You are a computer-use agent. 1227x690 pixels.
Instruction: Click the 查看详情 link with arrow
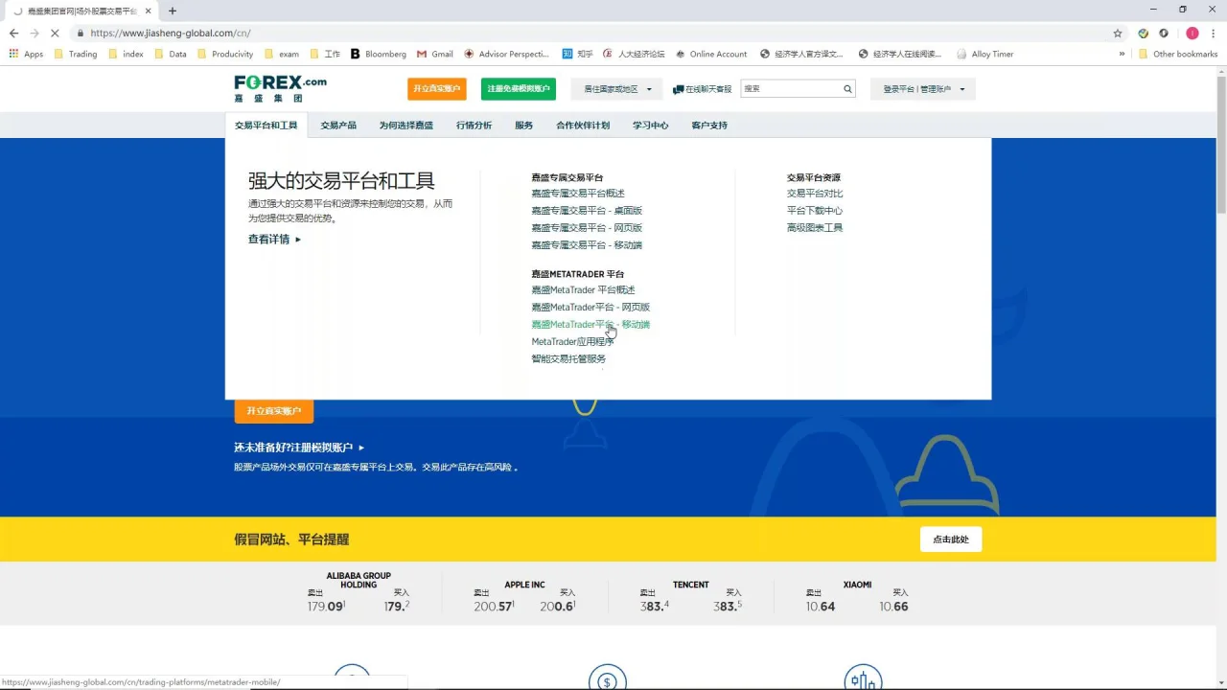[274, 240]
